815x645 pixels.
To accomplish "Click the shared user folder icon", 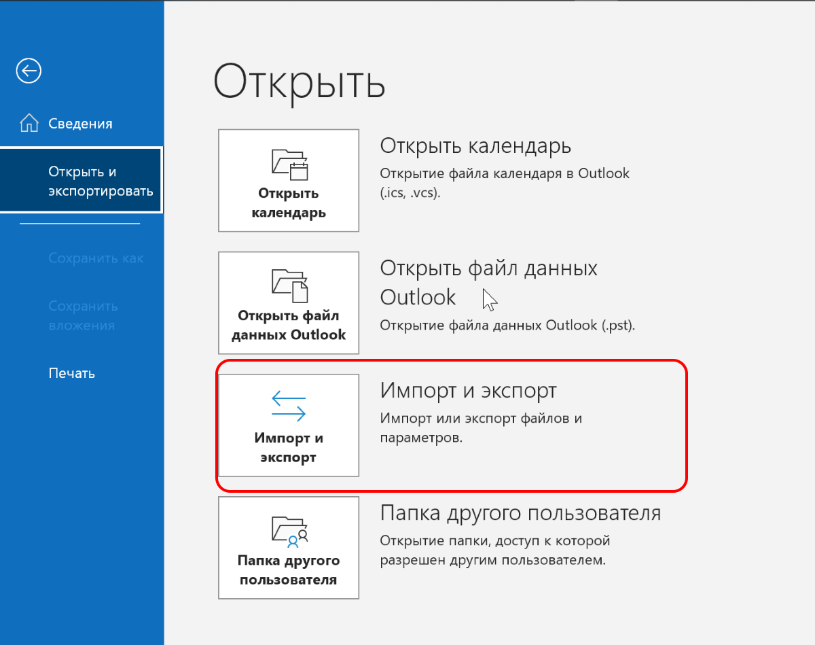I will pyautogui.click(x=290, y=531).
